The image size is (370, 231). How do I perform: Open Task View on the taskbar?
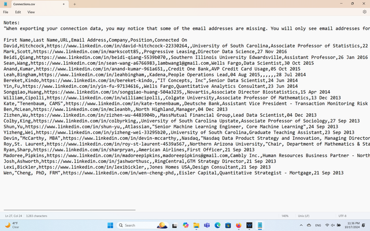pyautogui.click(x=175, y=225)
